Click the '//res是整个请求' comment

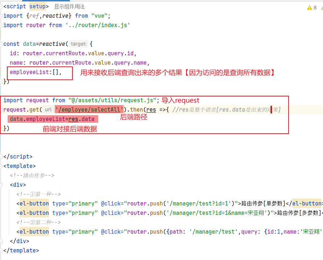pyautogui.click(x=226, y=110)
